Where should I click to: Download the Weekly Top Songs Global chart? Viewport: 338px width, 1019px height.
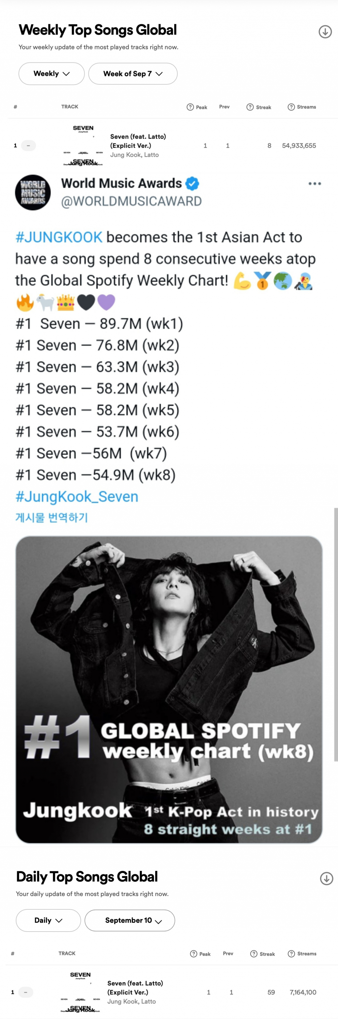click(325, 32)
